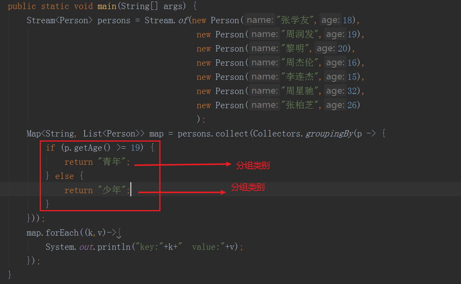461x284 pixels.
Task: Click the p.getAge() condition
Action: tap(87, 148)
